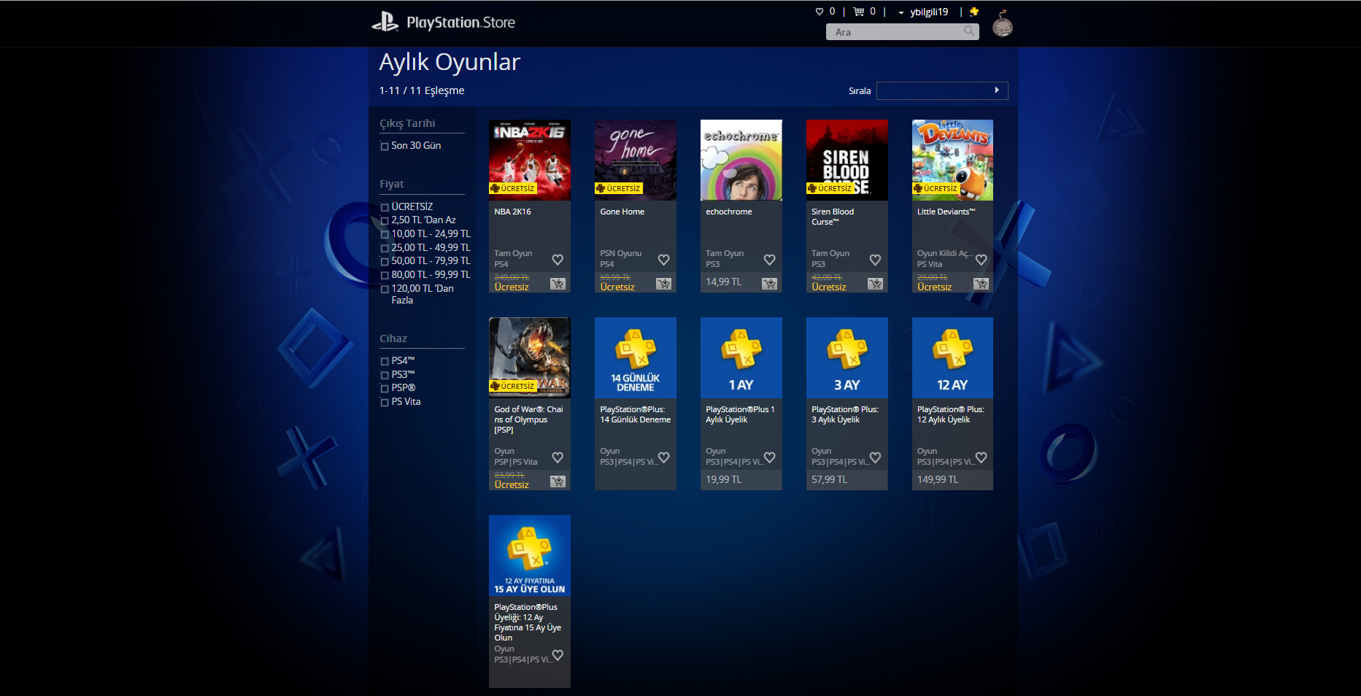Screen dimensions: 1361x696
Task: Add NBA 2K16 to wishlist
Action: tap(558, 260)
